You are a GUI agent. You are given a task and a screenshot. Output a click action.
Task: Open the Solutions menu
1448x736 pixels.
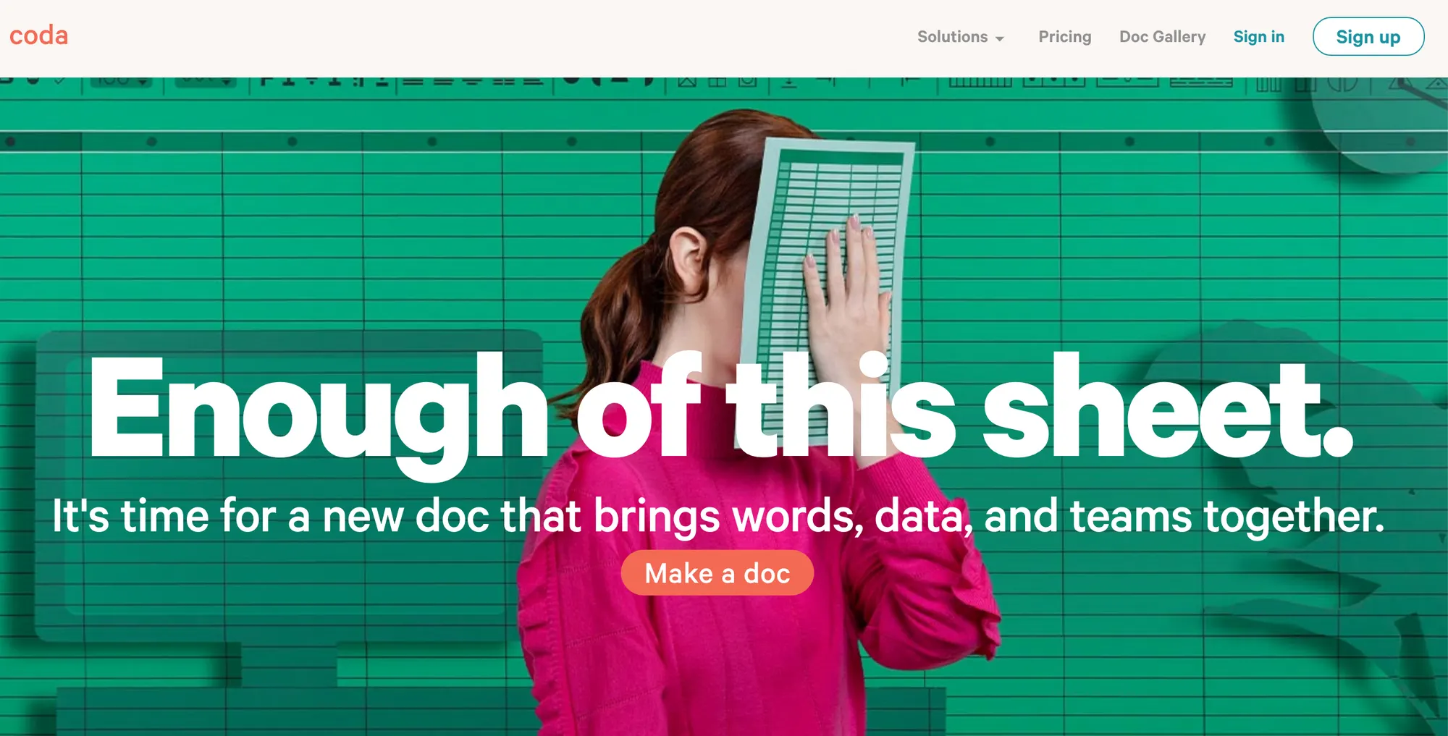pos(960,37)
